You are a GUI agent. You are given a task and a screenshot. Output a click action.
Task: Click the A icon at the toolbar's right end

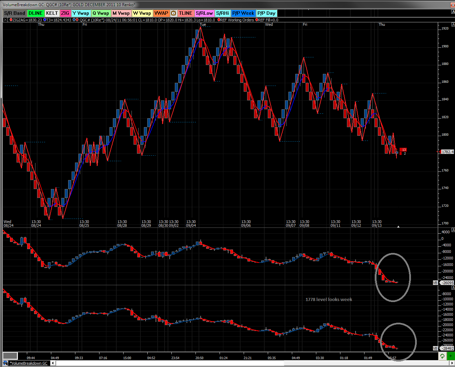(453, 12)
